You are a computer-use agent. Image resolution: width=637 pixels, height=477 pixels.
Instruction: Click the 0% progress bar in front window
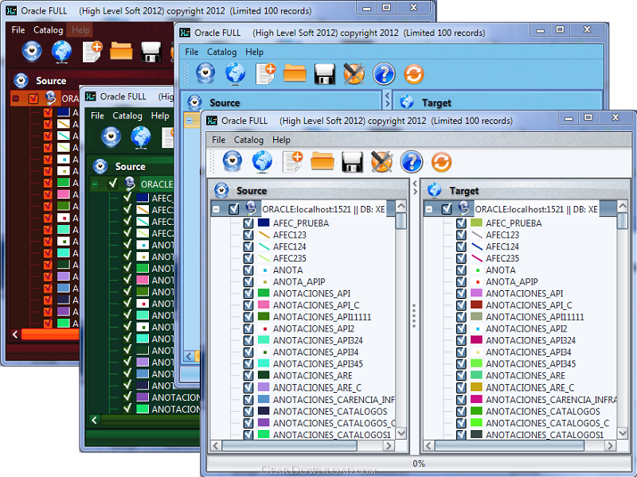coord(419,463)
